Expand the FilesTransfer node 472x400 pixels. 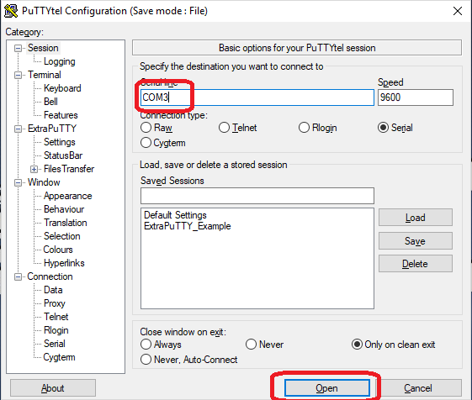(34, 169)
